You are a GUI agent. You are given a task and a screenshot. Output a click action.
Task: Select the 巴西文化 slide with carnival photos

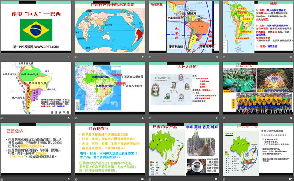[x=257, y=88]
